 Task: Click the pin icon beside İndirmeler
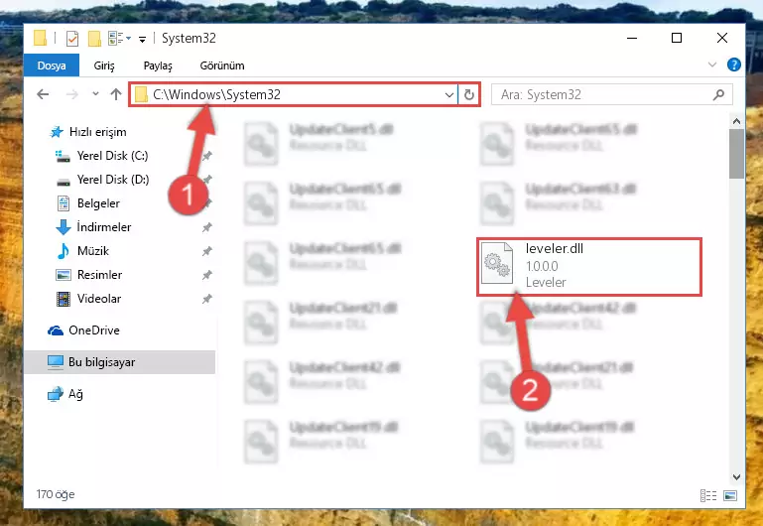pyautogui.click(x=206, y=227)
